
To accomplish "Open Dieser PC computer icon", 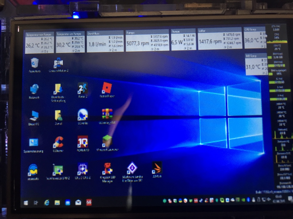I will [34, 118].
